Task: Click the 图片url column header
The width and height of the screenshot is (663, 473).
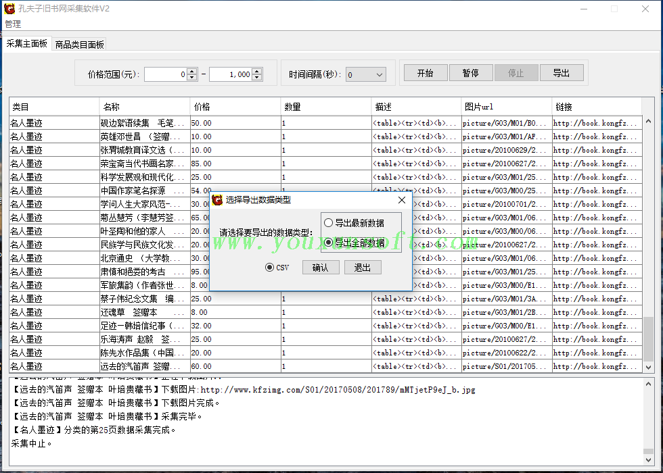Action: tap(507, 107)
